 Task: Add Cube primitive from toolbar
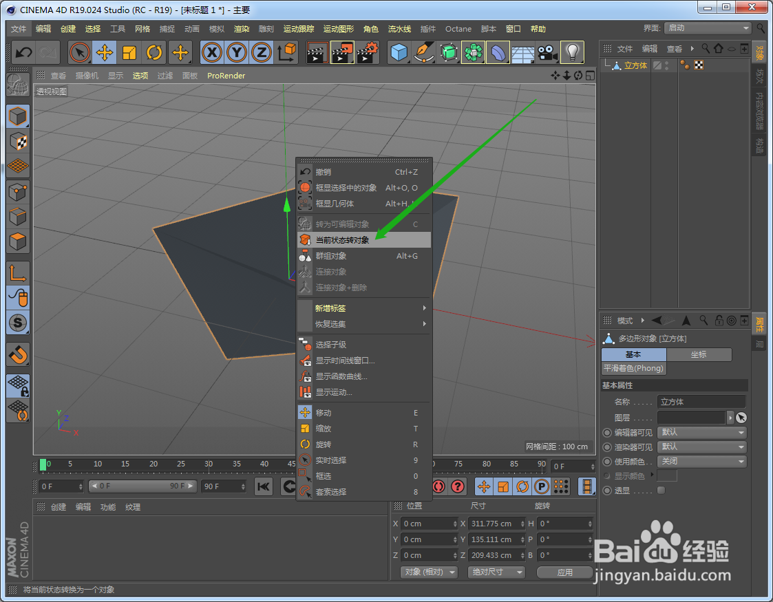click(399, 52)
